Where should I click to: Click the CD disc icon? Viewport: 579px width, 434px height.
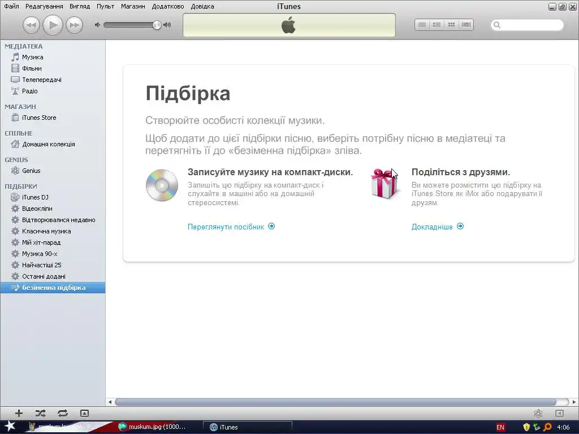(x=162, y=185)
